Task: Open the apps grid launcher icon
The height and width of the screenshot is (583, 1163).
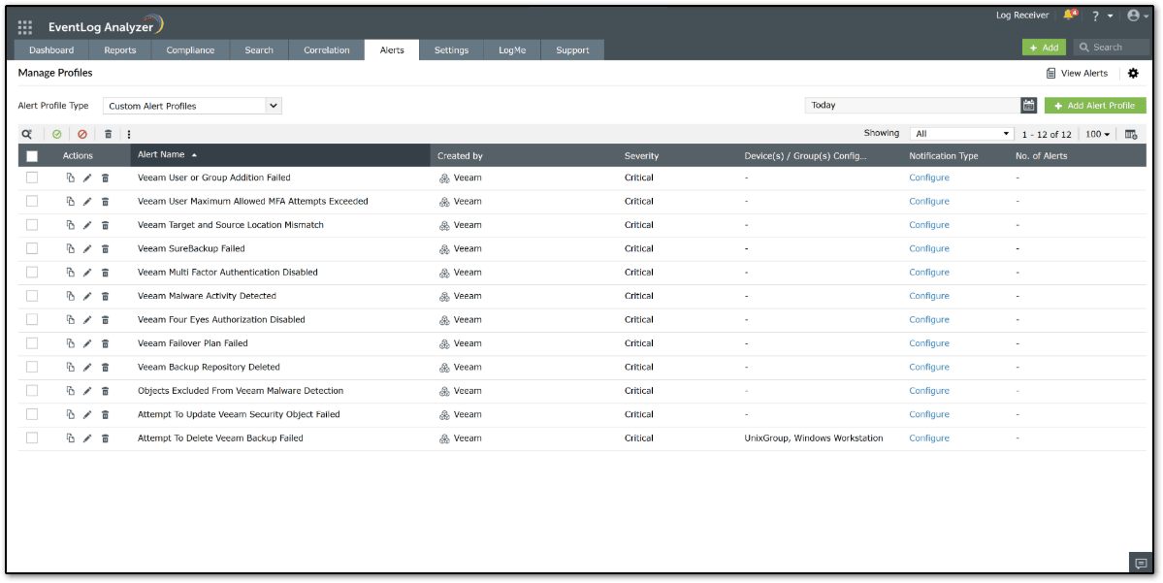Action: pyautogui.click(x=25, y=27)
